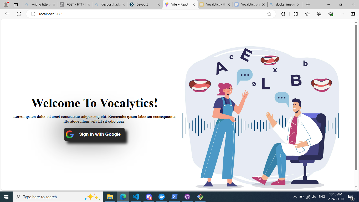Switch to the Vocalytics pre document tab
The image size is (359, 202).
pos(250,4)
